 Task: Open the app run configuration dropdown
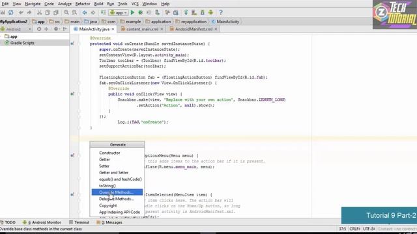pos(119,12)
